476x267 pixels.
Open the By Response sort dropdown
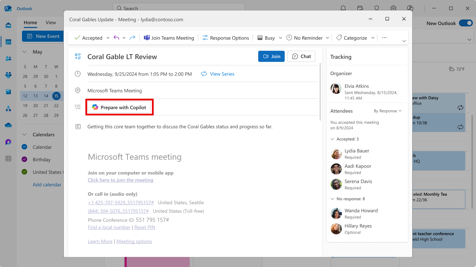[x=387, y=111]
